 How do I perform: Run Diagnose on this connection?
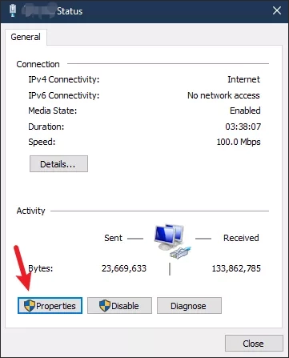point(189,306)
